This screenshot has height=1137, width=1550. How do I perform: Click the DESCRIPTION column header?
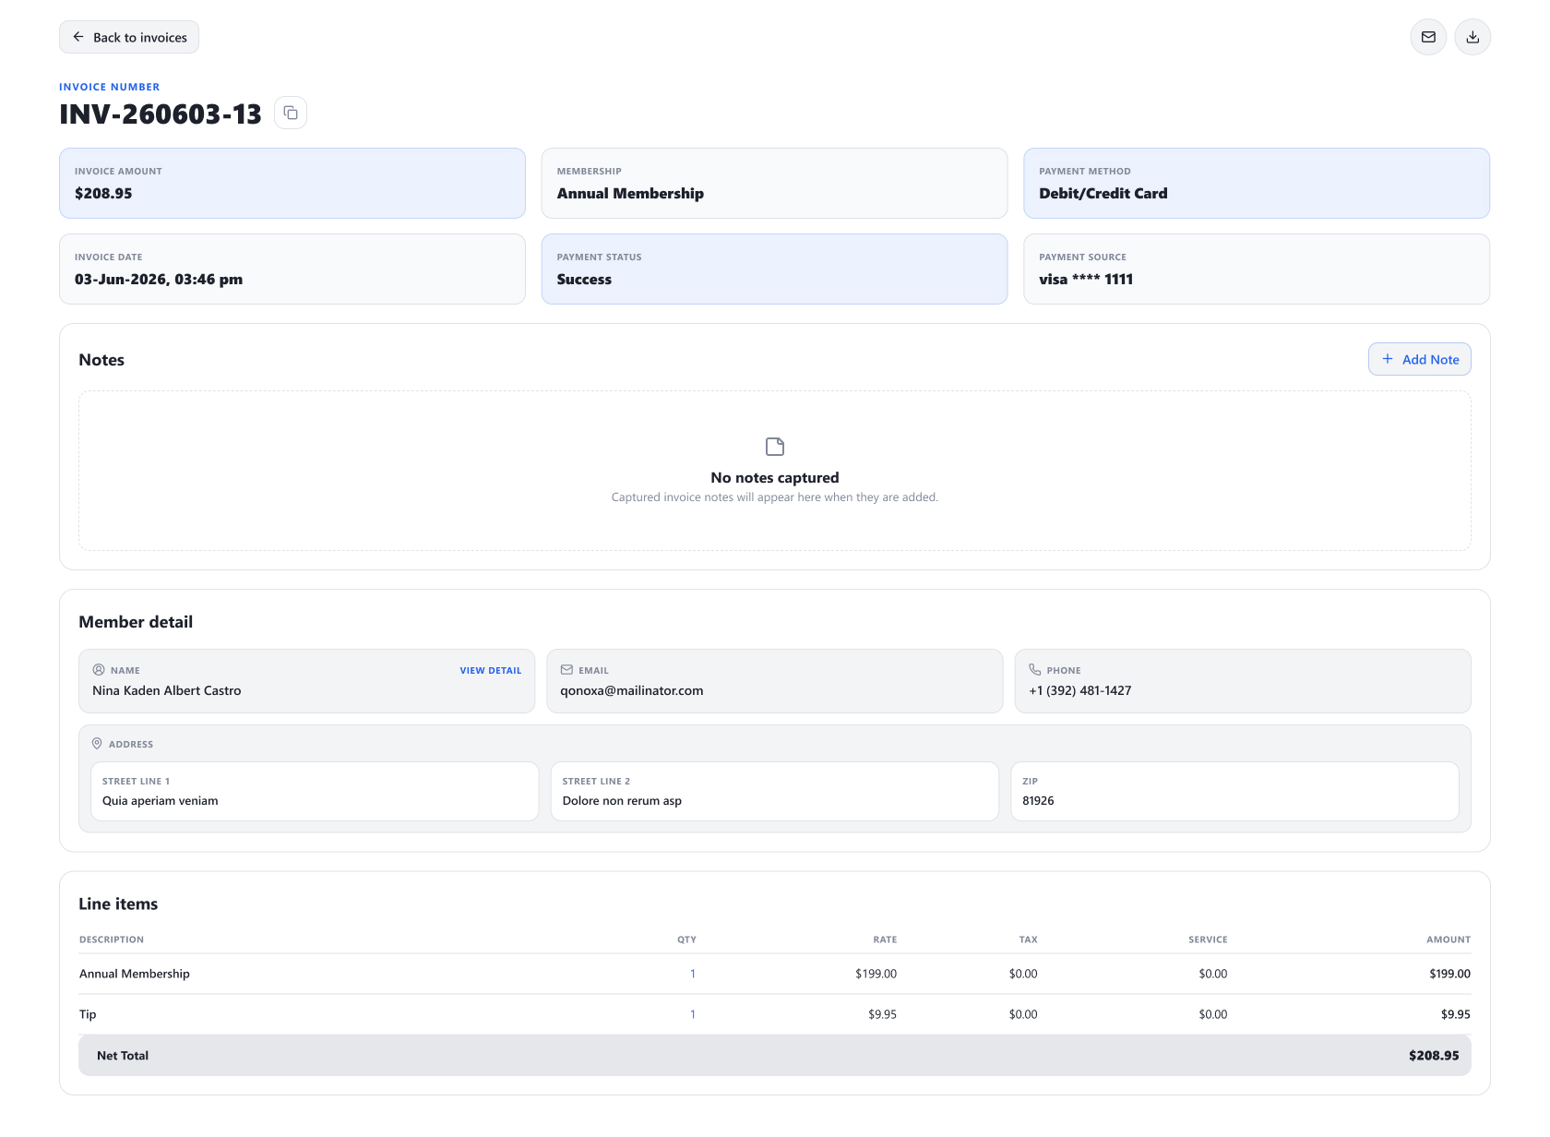(x=112, y=940)
